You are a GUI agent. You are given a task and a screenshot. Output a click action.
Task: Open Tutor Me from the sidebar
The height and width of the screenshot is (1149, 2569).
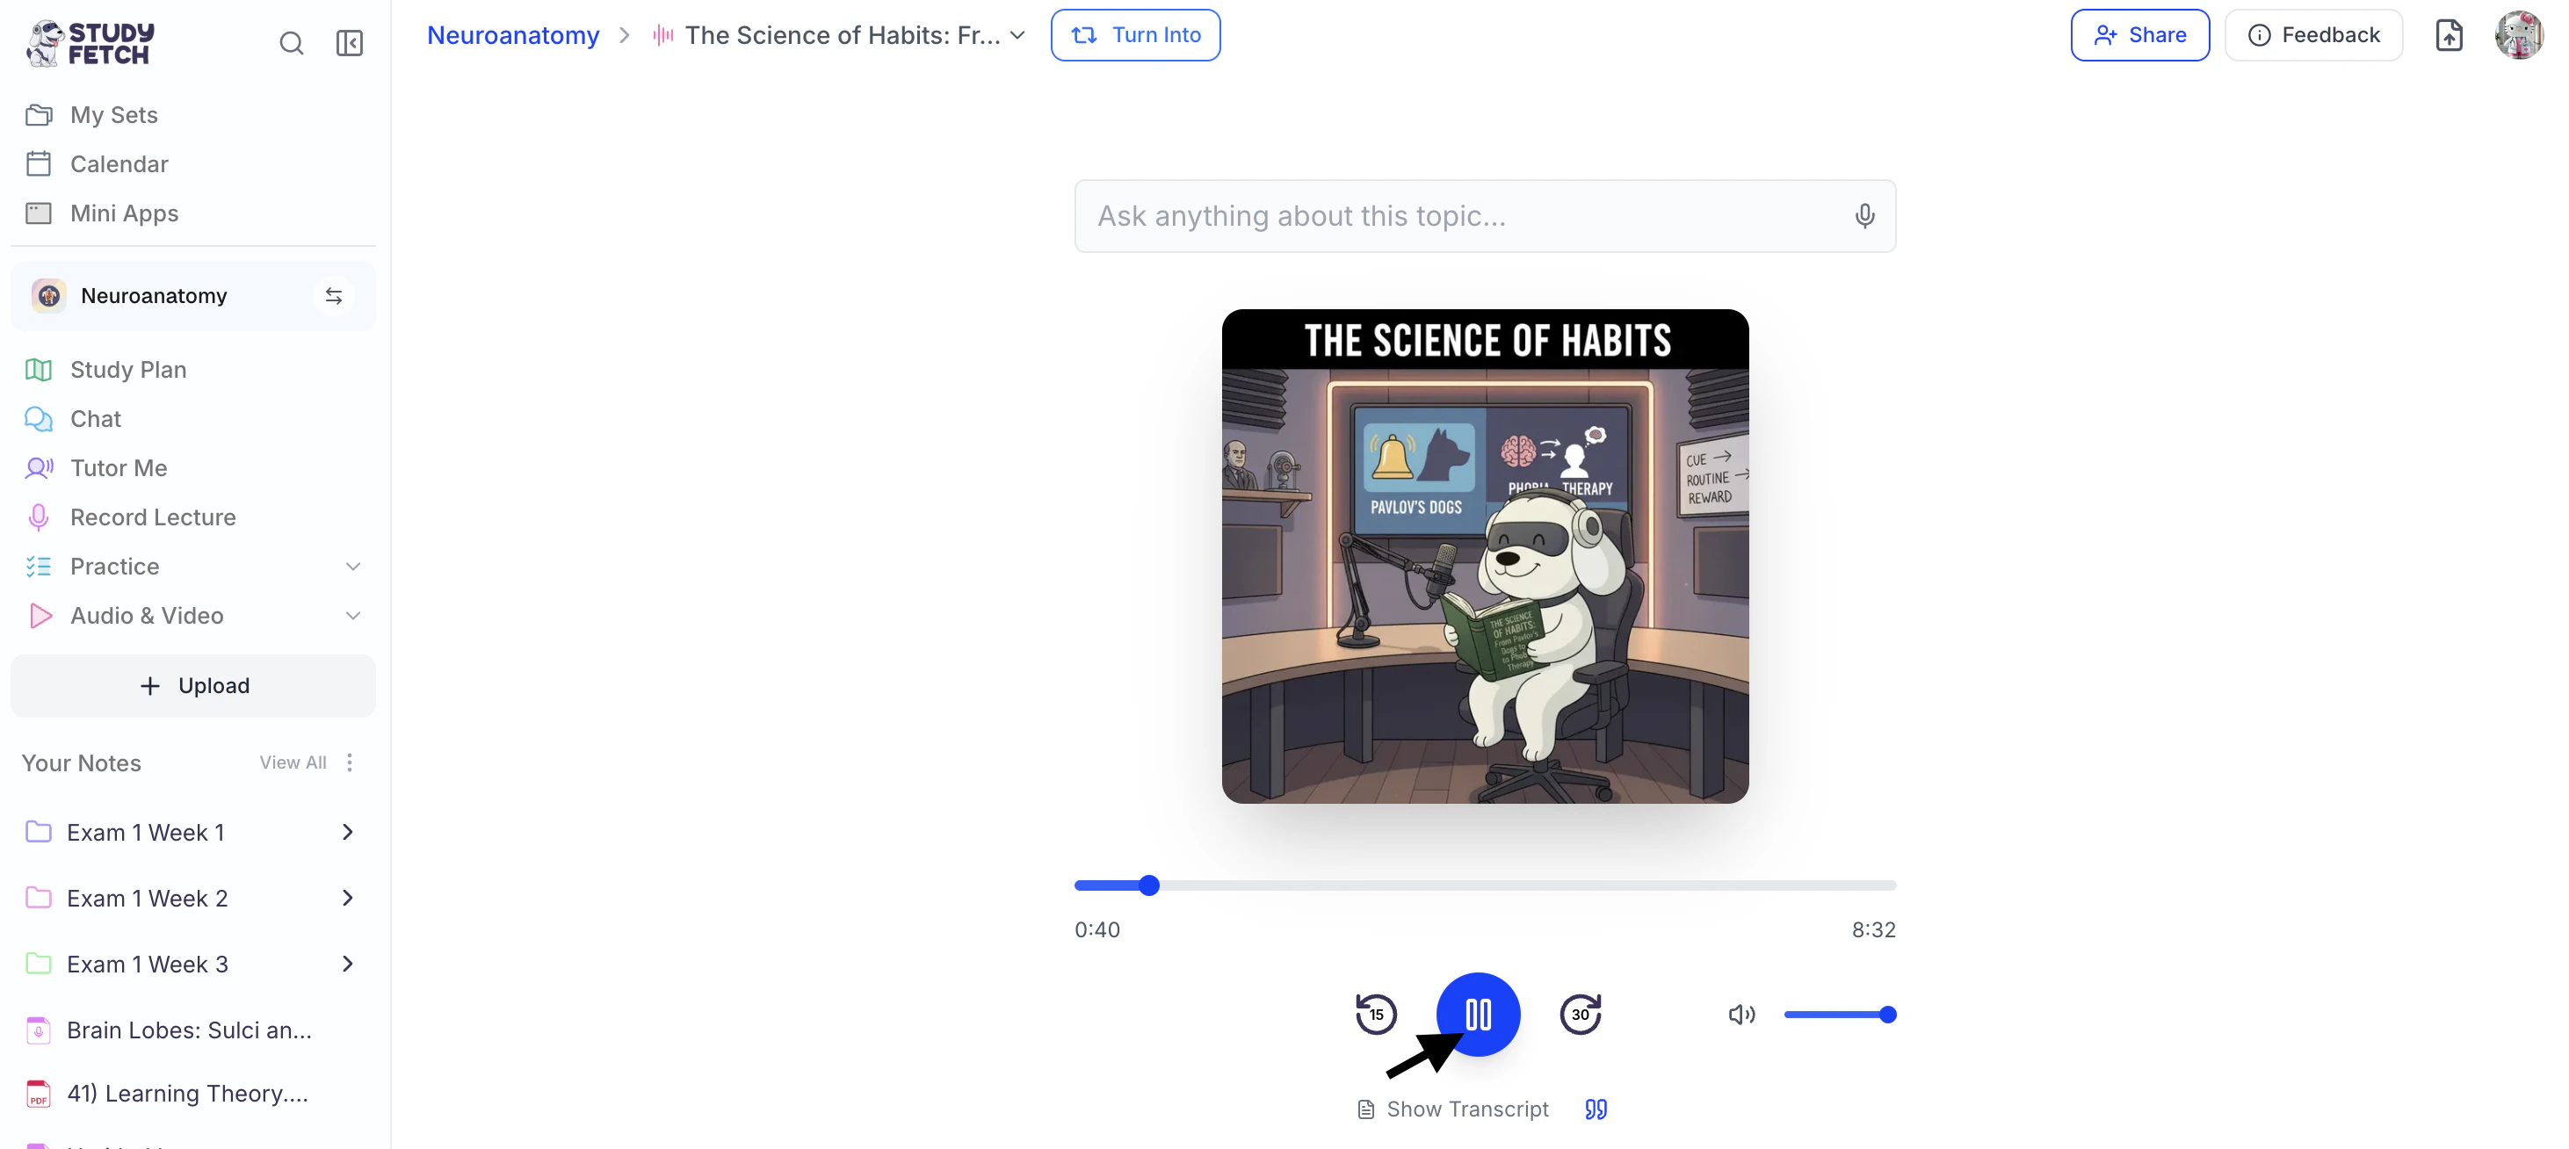pos(118,468)
